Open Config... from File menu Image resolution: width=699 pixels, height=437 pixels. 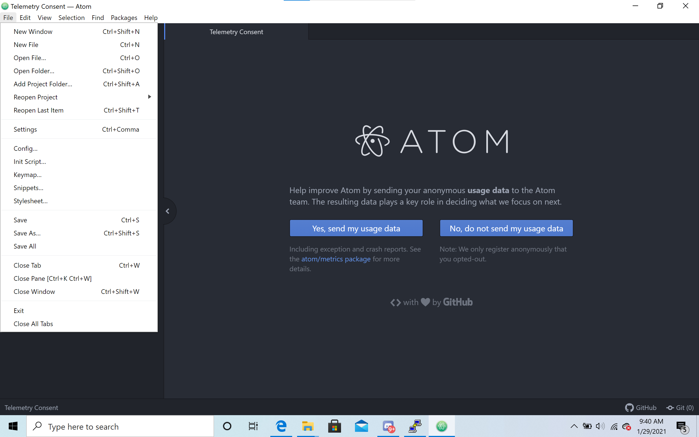(79, 148)
